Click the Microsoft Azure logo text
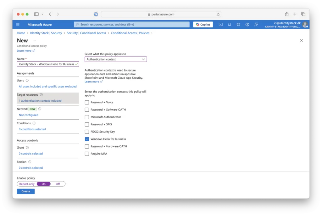This screenshot has height=215, width=322. click(x=40, y=25)
